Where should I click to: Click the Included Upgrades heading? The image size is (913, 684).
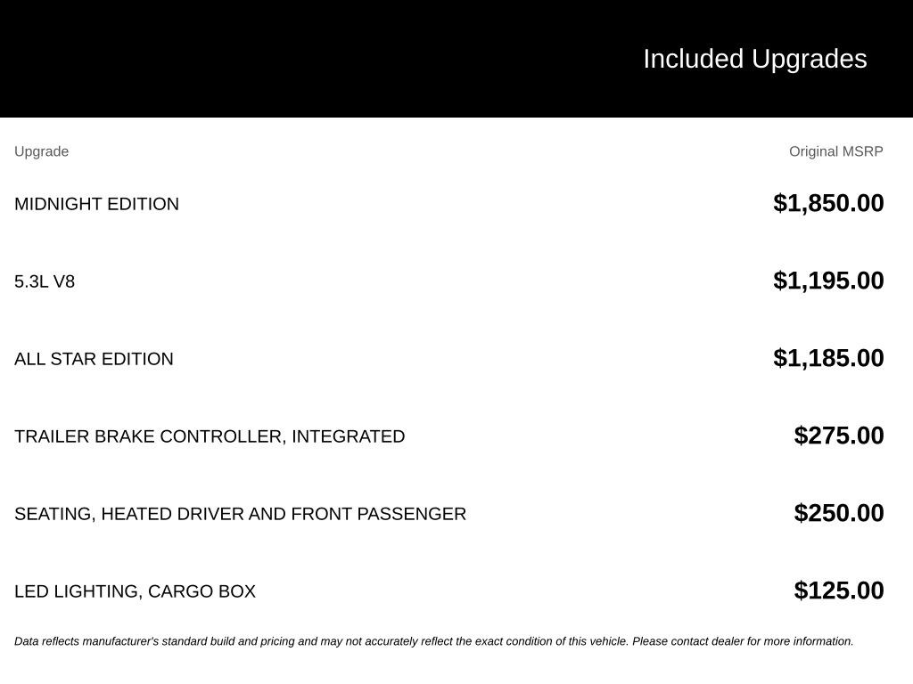click(x=754, y=60)
